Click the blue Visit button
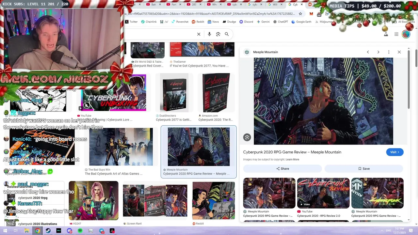Screen dimensions: 418x235 click(395, 152)
